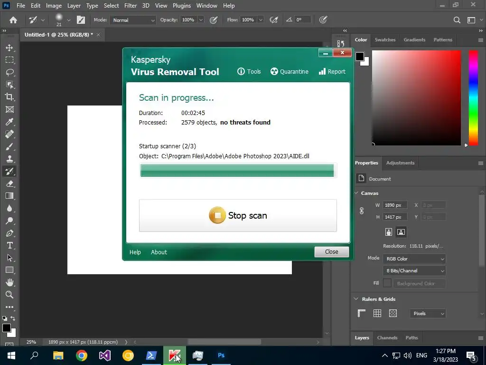Viewport: 486px width, 365px height.
Task: Select the Horizontal Type tool
Action: click(x=9, y=246)
